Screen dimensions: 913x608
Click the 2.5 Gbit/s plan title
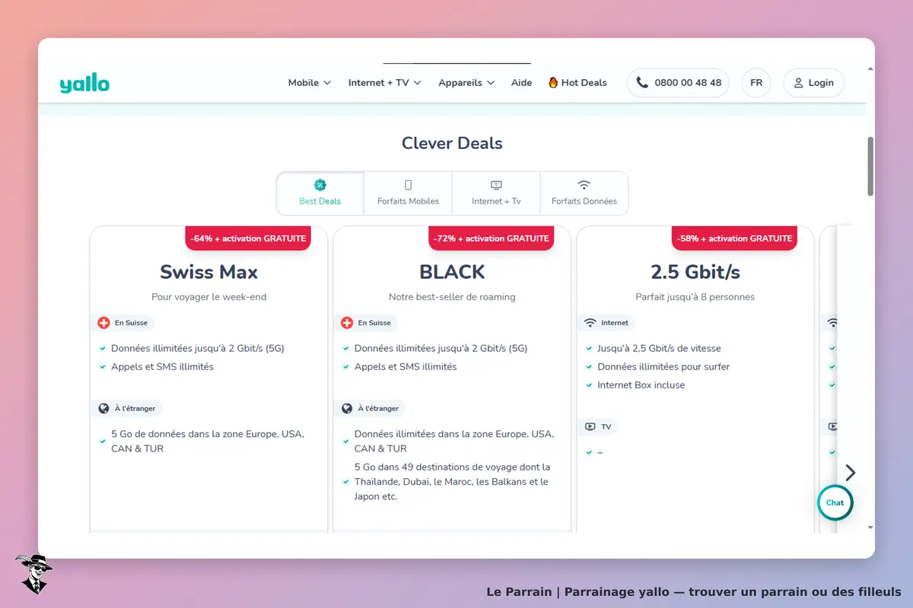point(695,272)
